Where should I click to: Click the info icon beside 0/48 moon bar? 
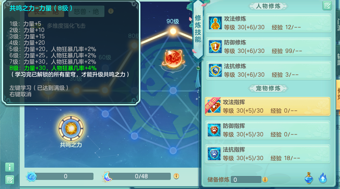pos(176,176)
